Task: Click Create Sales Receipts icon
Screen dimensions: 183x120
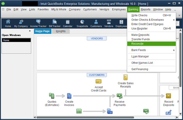Action: 126,77
